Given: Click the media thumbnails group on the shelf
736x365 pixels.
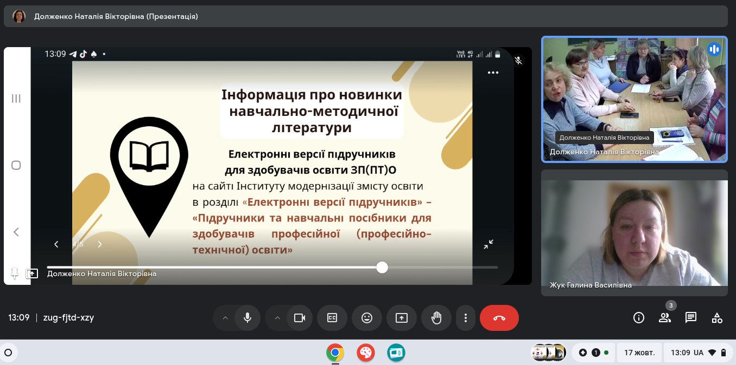Looking at the screenshot, I should pyautogui.click(x=549, y=353).
